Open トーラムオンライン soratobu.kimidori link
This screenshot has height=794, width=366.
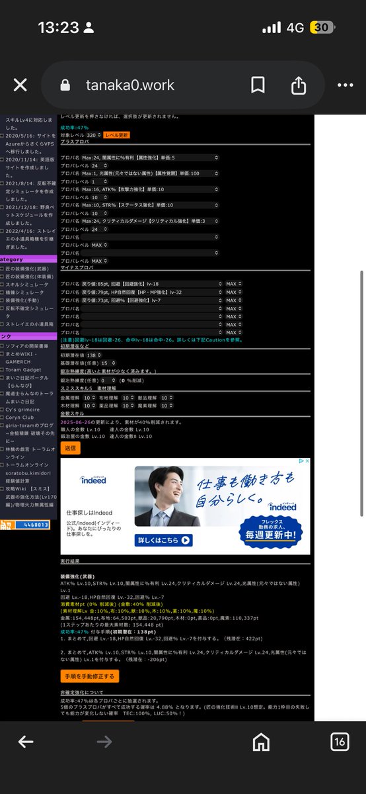pyautogui.click(x=29, y=474)
